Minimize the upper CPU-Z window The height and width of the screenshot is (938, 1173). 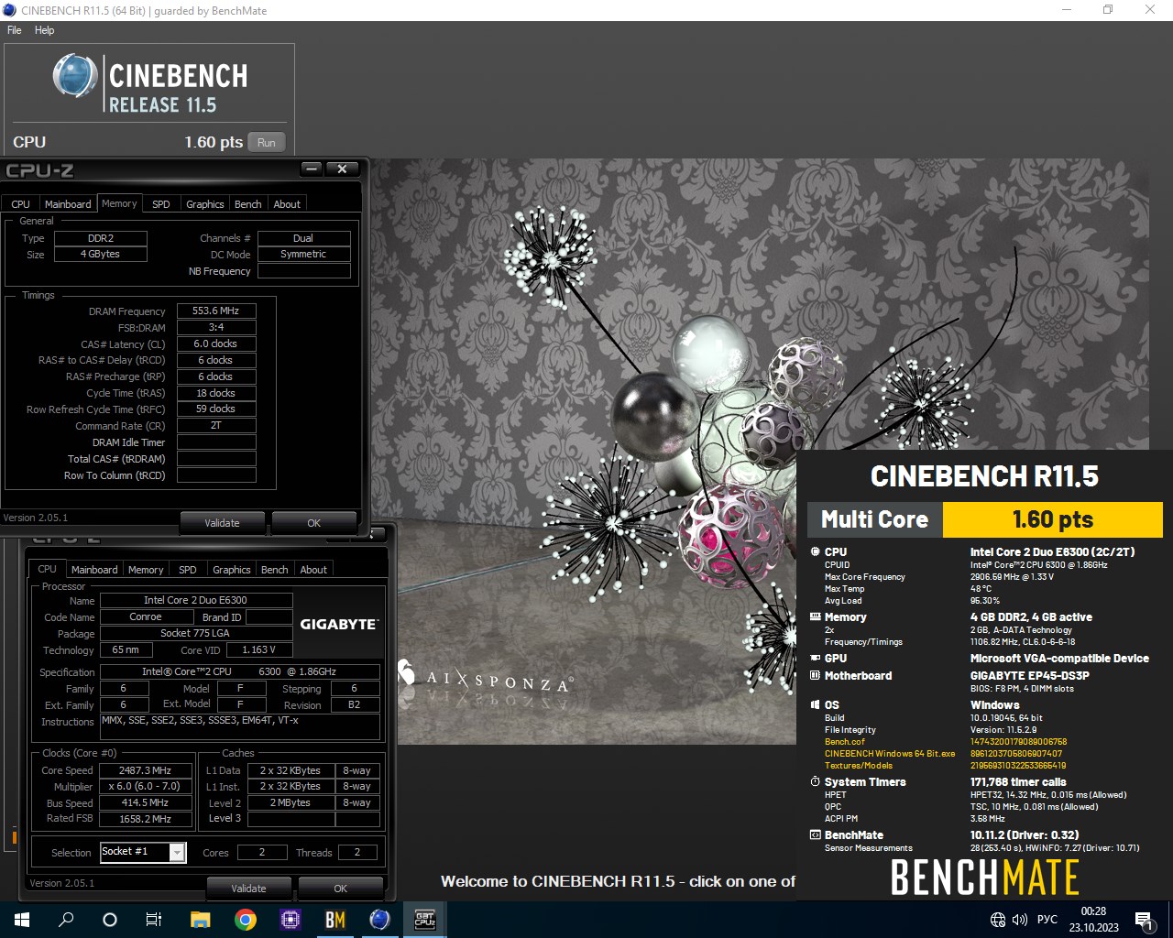312,169
